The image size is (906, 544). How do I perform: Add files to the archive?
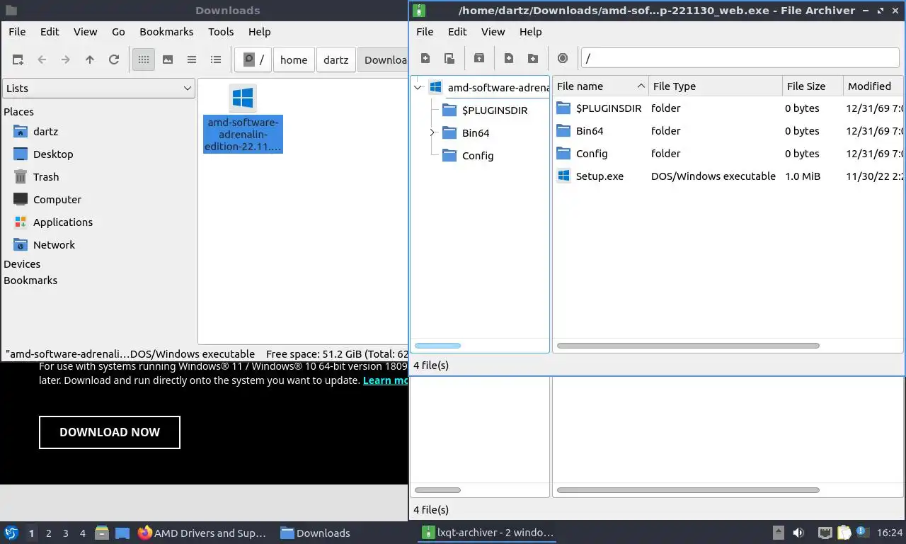[509, 59]
